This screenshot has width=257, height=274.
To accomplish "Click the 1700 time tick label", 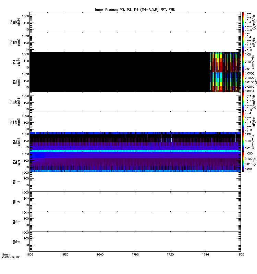I will click(x=135, y=254).
